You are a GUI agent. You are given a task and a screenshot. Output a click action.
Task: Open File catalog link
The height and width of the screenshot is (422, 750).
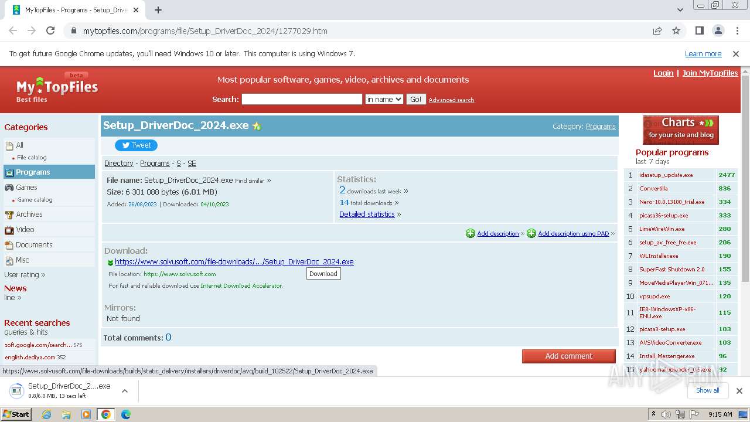pos(32,158)
